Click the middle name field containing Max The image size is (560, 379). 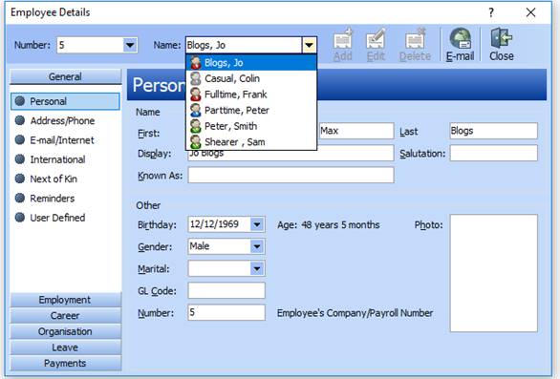[356, 131]
